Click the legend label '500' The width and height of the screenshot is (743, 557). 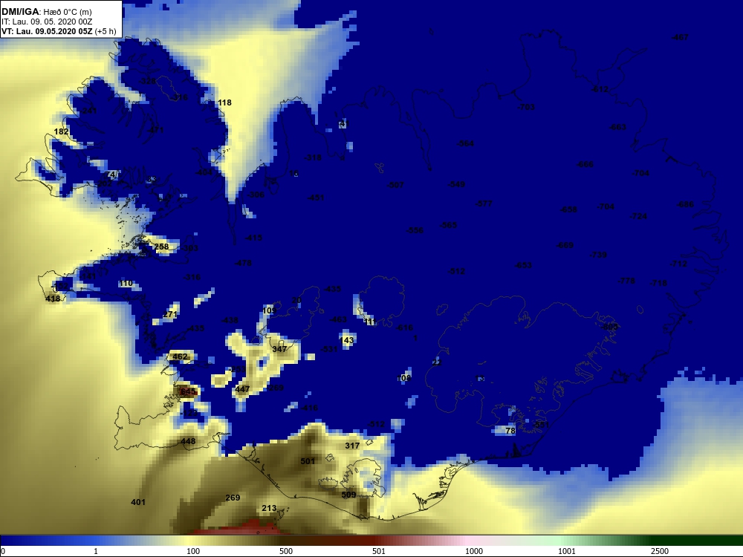(286, 551)
